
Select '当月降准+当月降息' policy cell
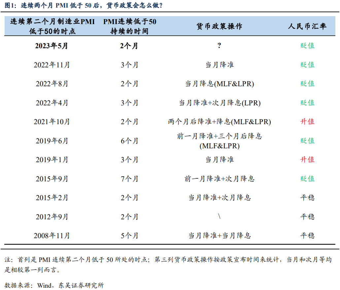[219, 236]
